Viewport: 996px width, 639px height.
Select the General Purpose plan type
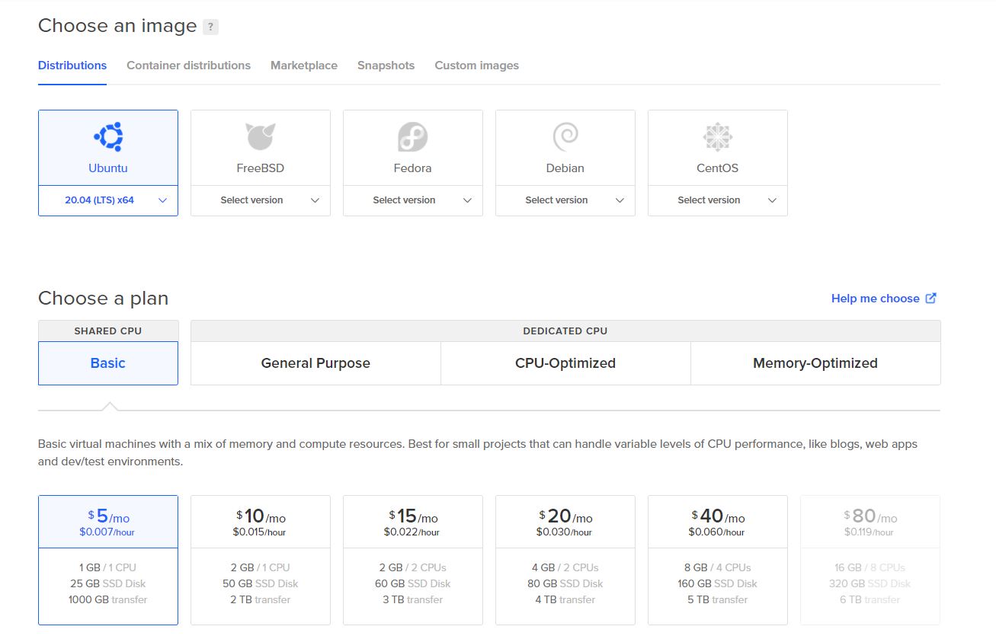(x=315, y=363)
